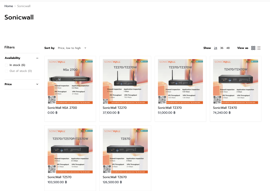Collapse the Availability filter section
The height and width of the screenshot is (191, 270).
pyautogui.click(x=37, y=58)
